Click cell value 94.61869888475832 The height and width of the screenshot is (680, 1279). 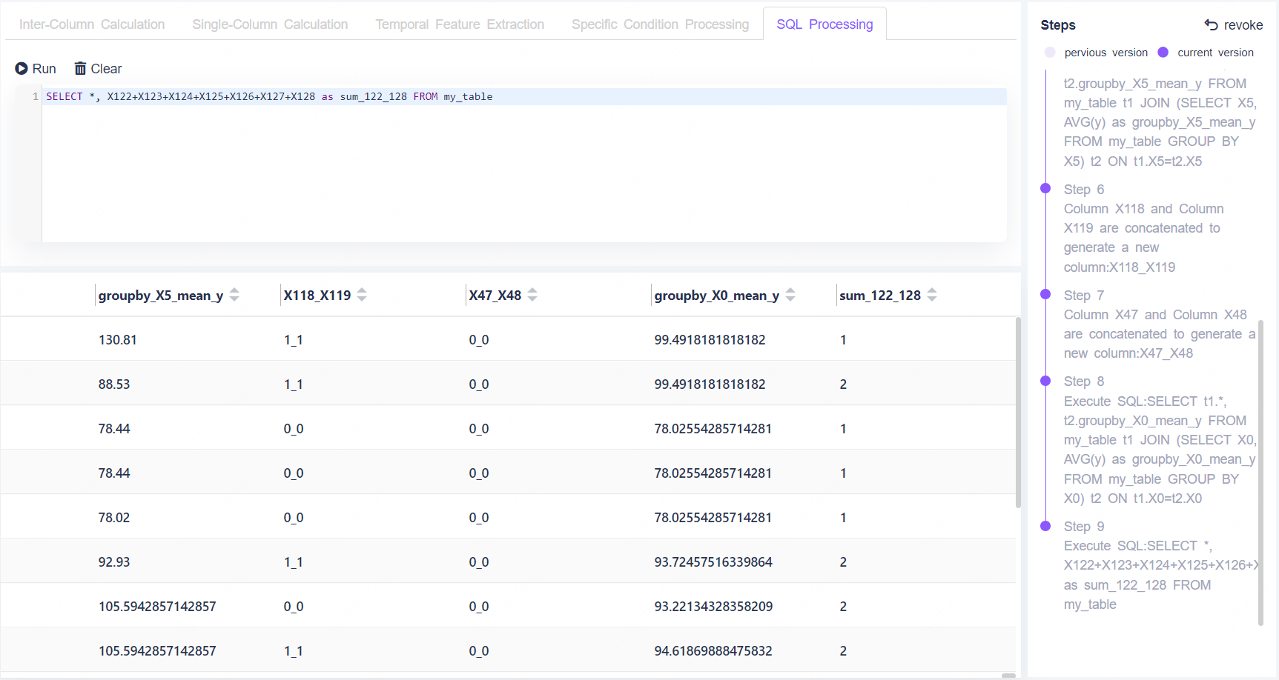tap(713, 651)
